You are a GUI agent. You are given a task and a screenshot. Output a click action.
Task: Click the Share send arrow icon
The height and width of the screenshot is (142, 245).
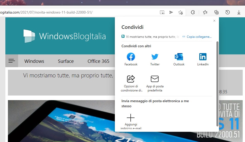click(x=171, y=12)
